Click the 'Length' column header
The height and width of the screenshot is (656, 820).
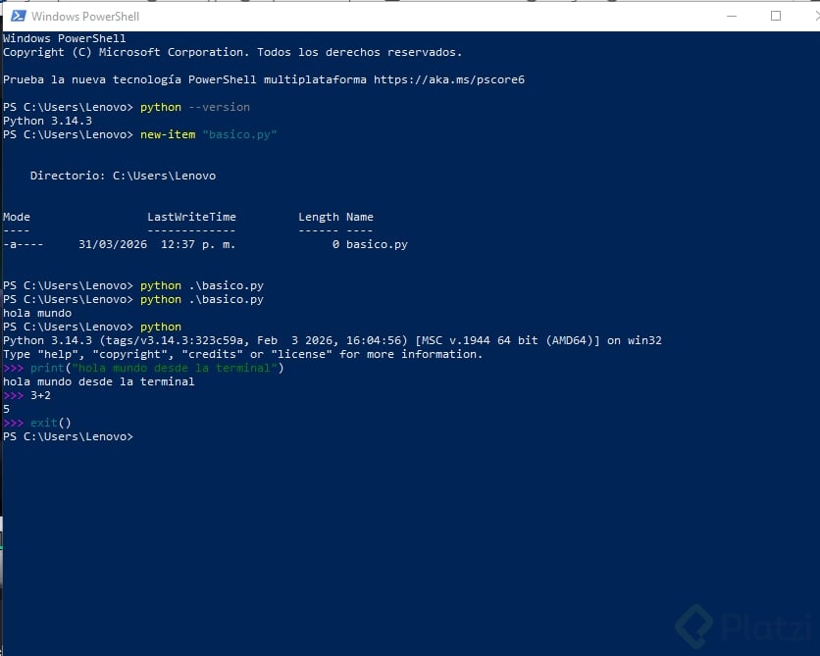(319, 217)
